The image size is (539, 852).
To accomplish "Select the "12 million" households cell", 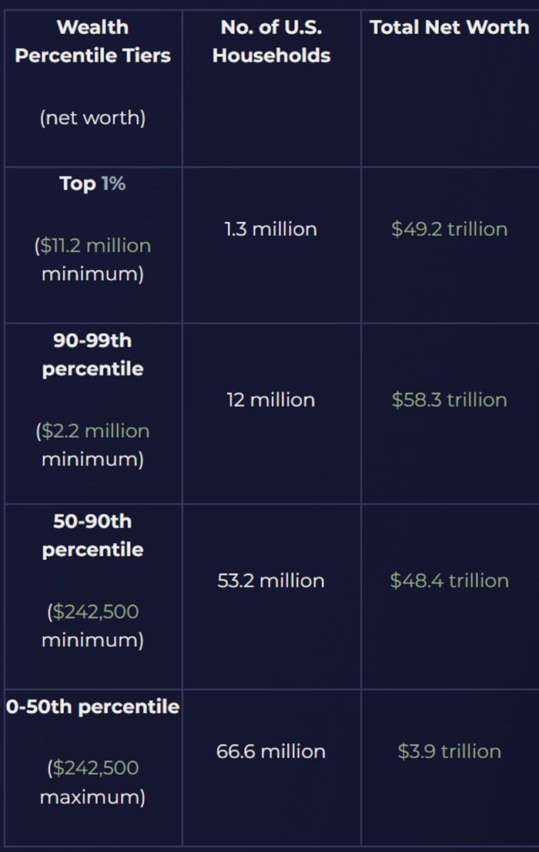I will coord(271,399).
